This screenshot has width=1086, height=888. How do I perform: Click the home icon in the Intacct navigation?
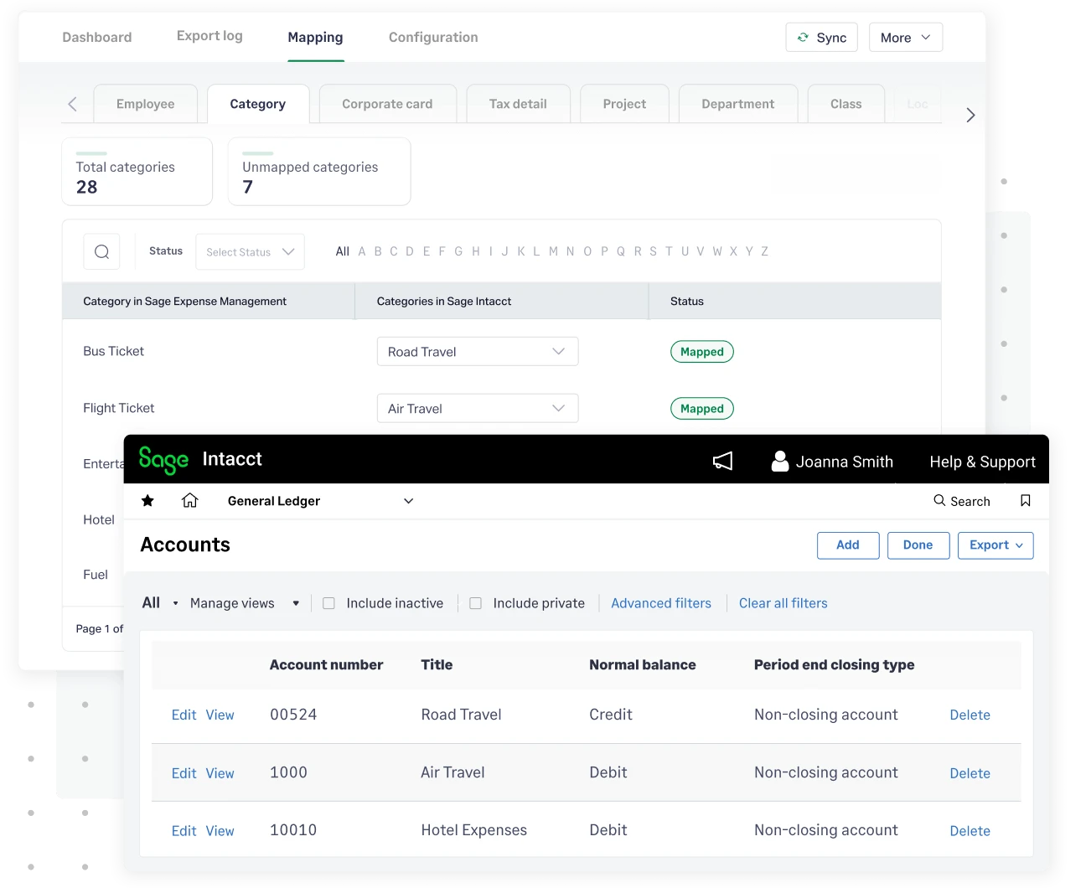point(190,500)
